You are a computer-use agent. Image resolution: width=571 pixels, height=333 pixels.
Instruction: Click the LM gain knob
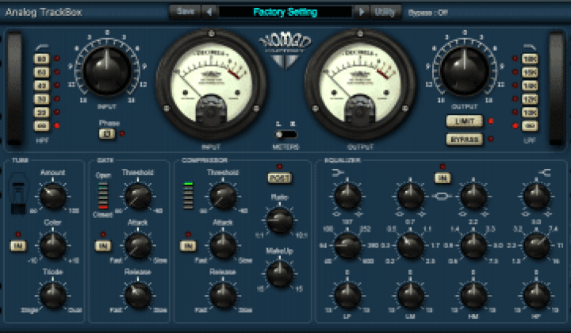(411, 296)
